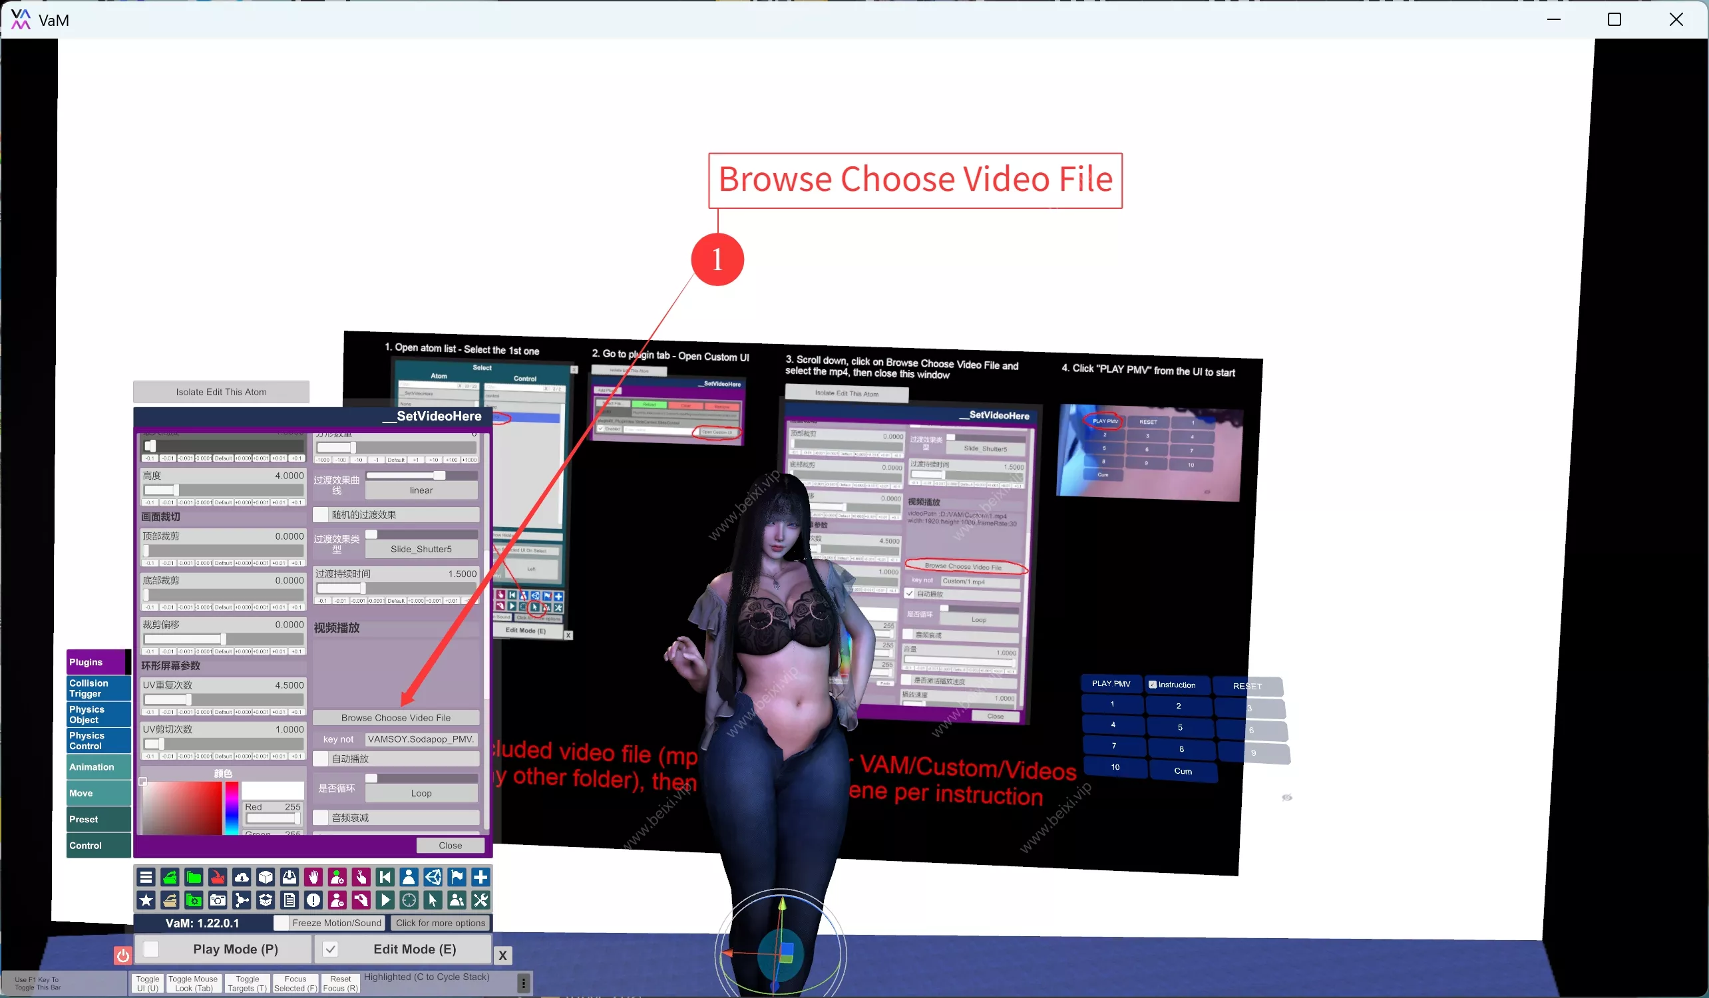This screenshot has width=1709, height=998.
Task: Click the crosshair target icon
Action: tap(409, 900)
